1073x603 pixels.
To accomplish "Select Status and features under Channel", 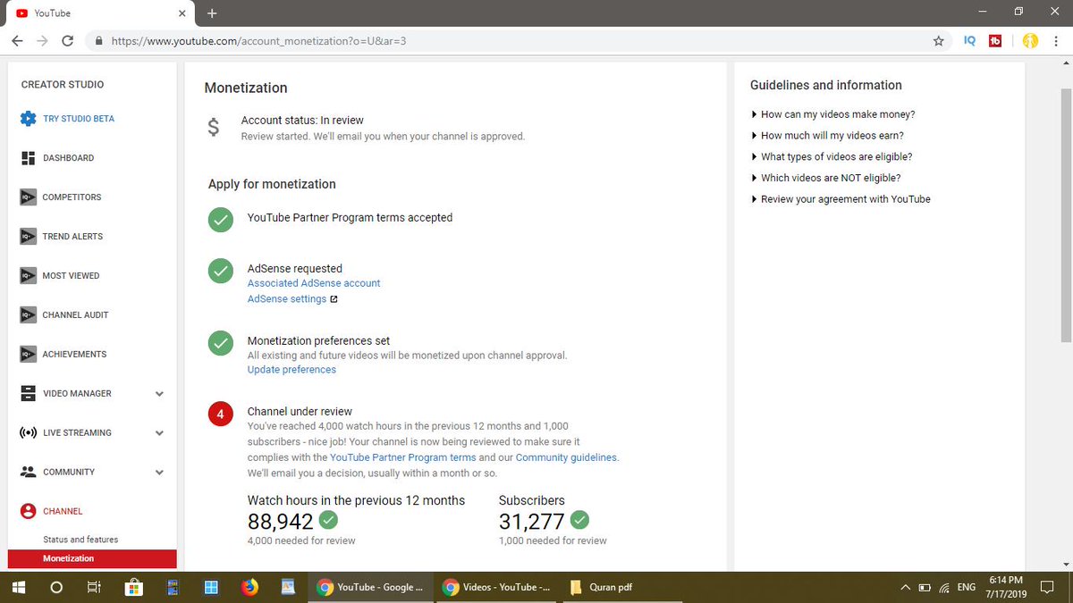I will pos(80,540).
